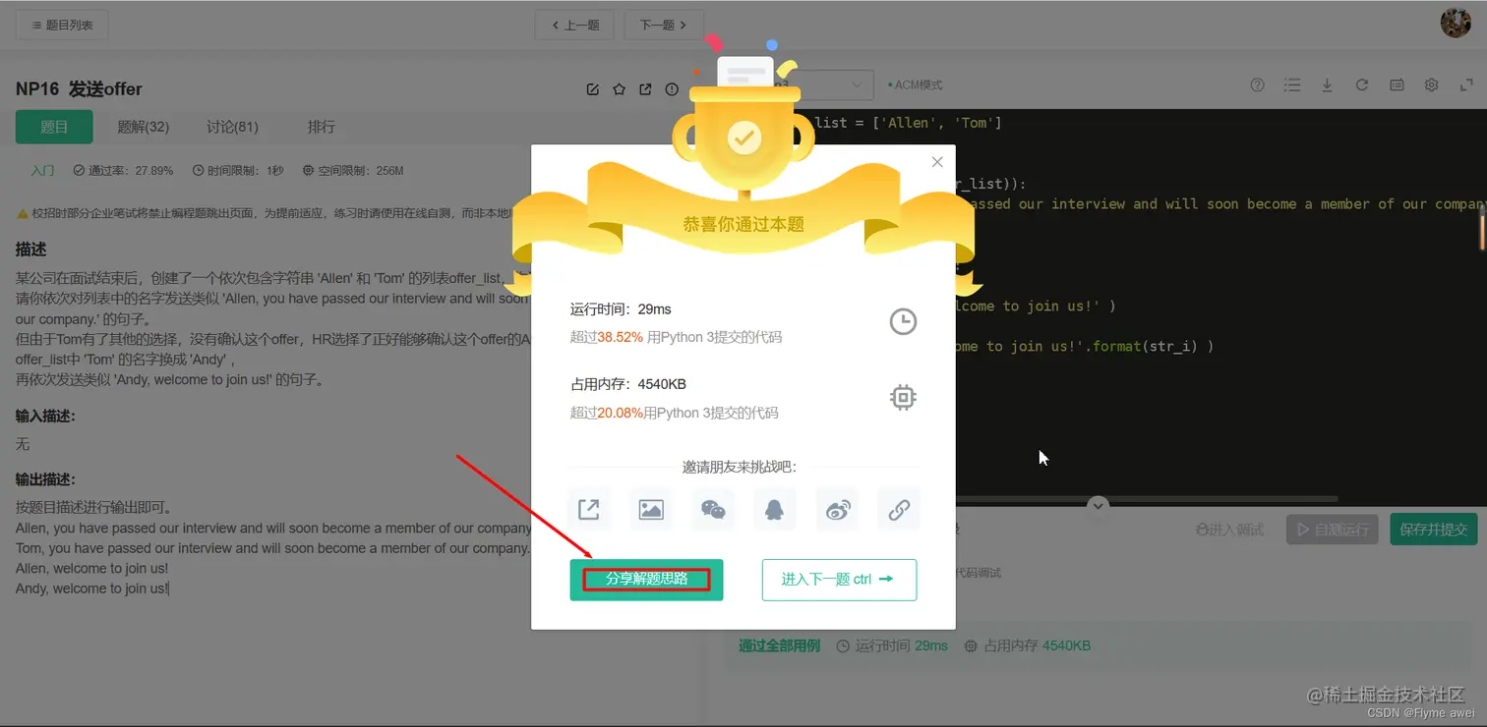Switch to the 讨论(81) tab

pyautogui.click(x=231, y=126)
